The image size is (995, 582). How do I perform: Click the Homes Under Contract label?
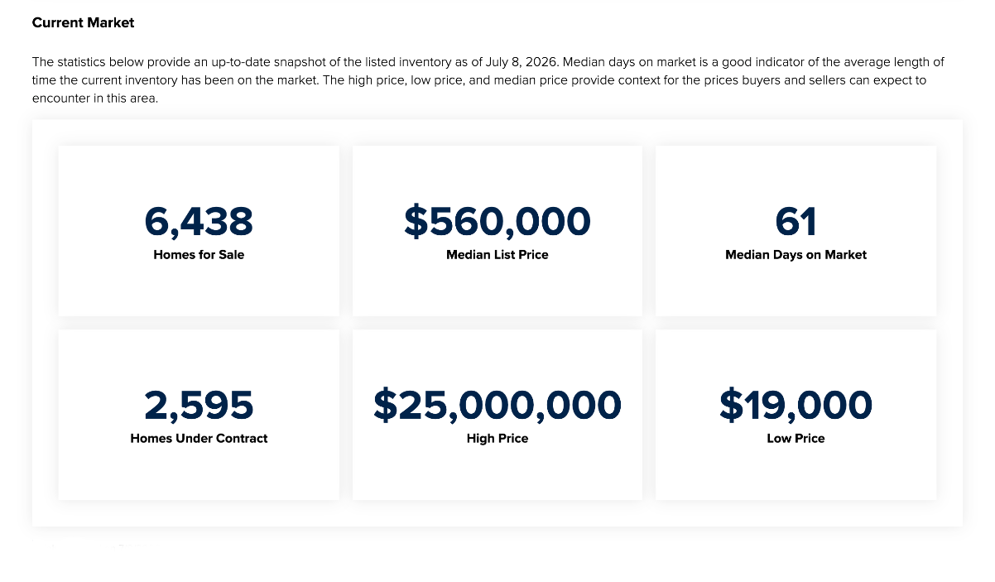coord(199,439)
